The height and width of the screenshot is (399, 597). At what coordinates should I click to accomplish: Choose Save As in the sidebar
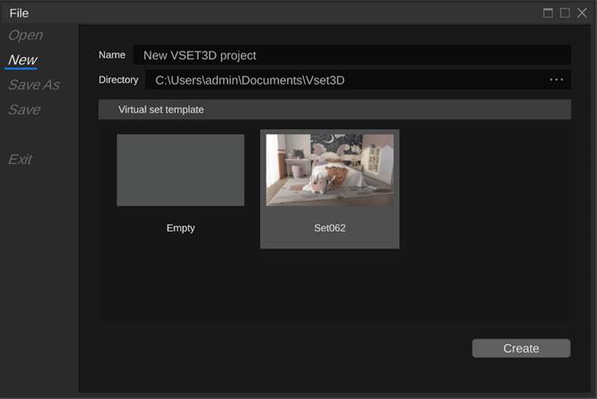pyautogui.click(x=34, y=85)
